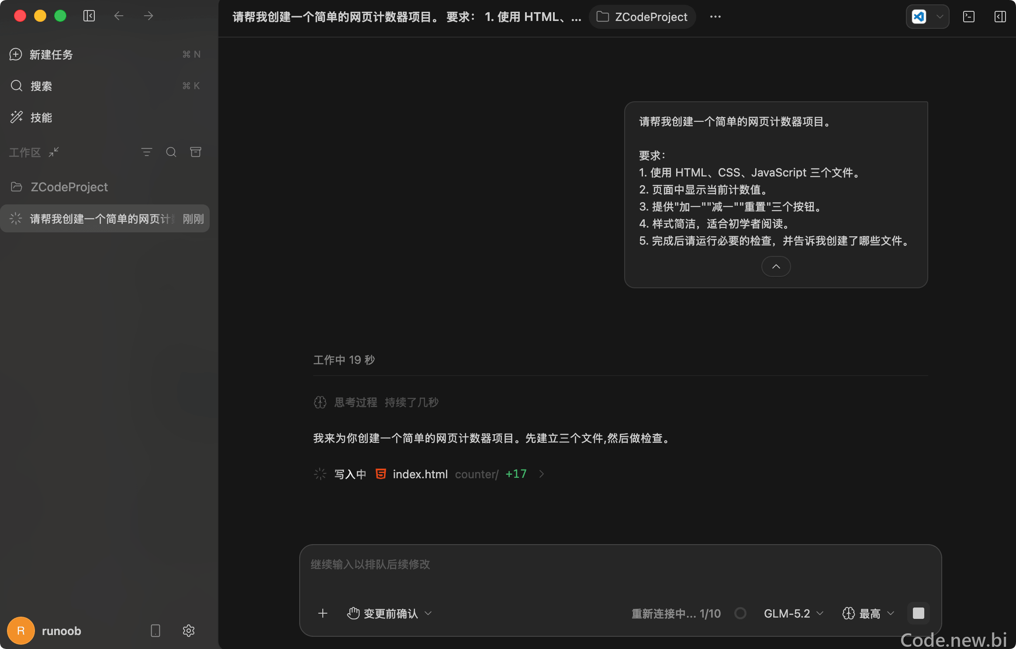1016x649 pixels.
Task: Click the workspace search magnifier icon
Action: coord(171,152)
